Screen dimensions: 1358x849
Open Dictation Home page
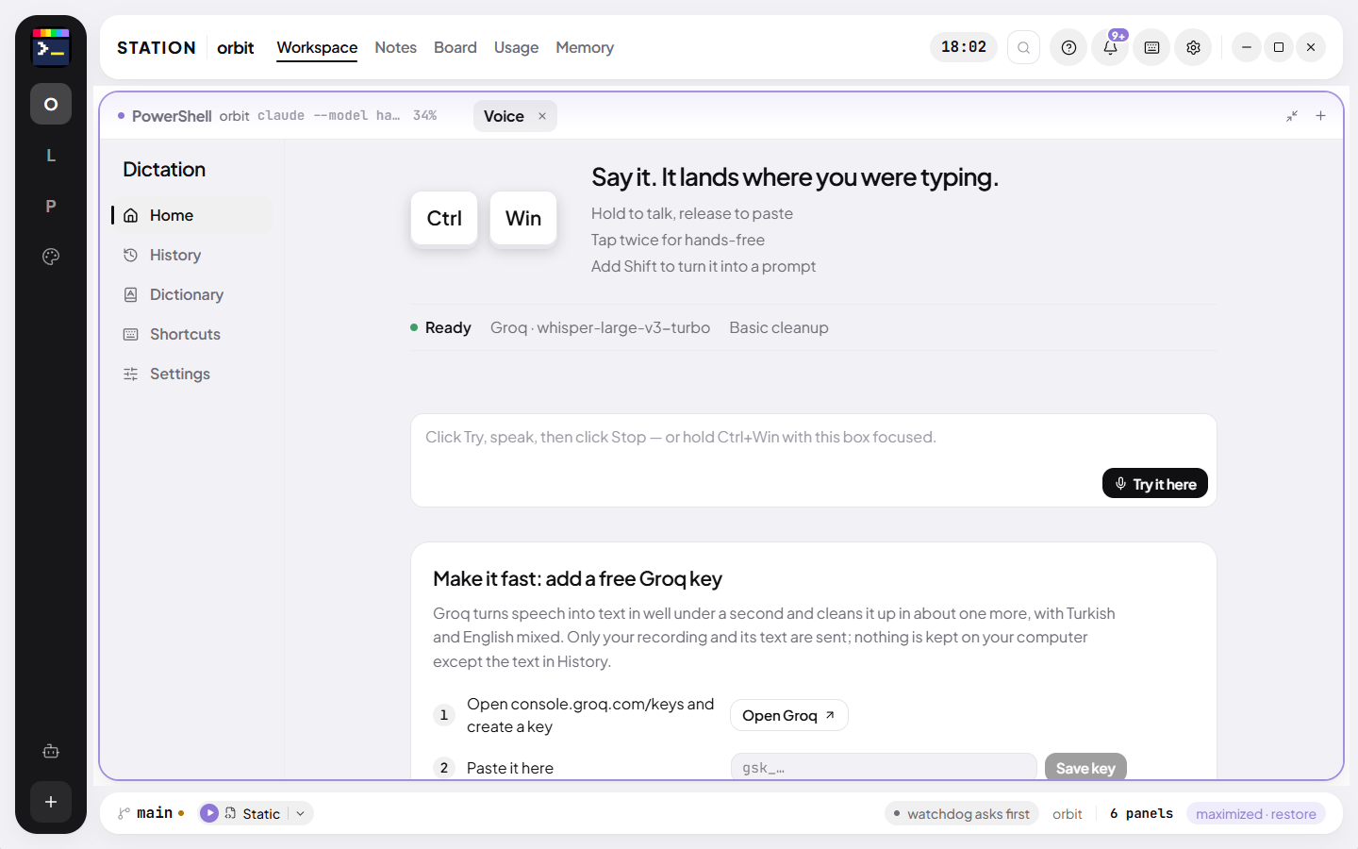[x=192, y=215]
